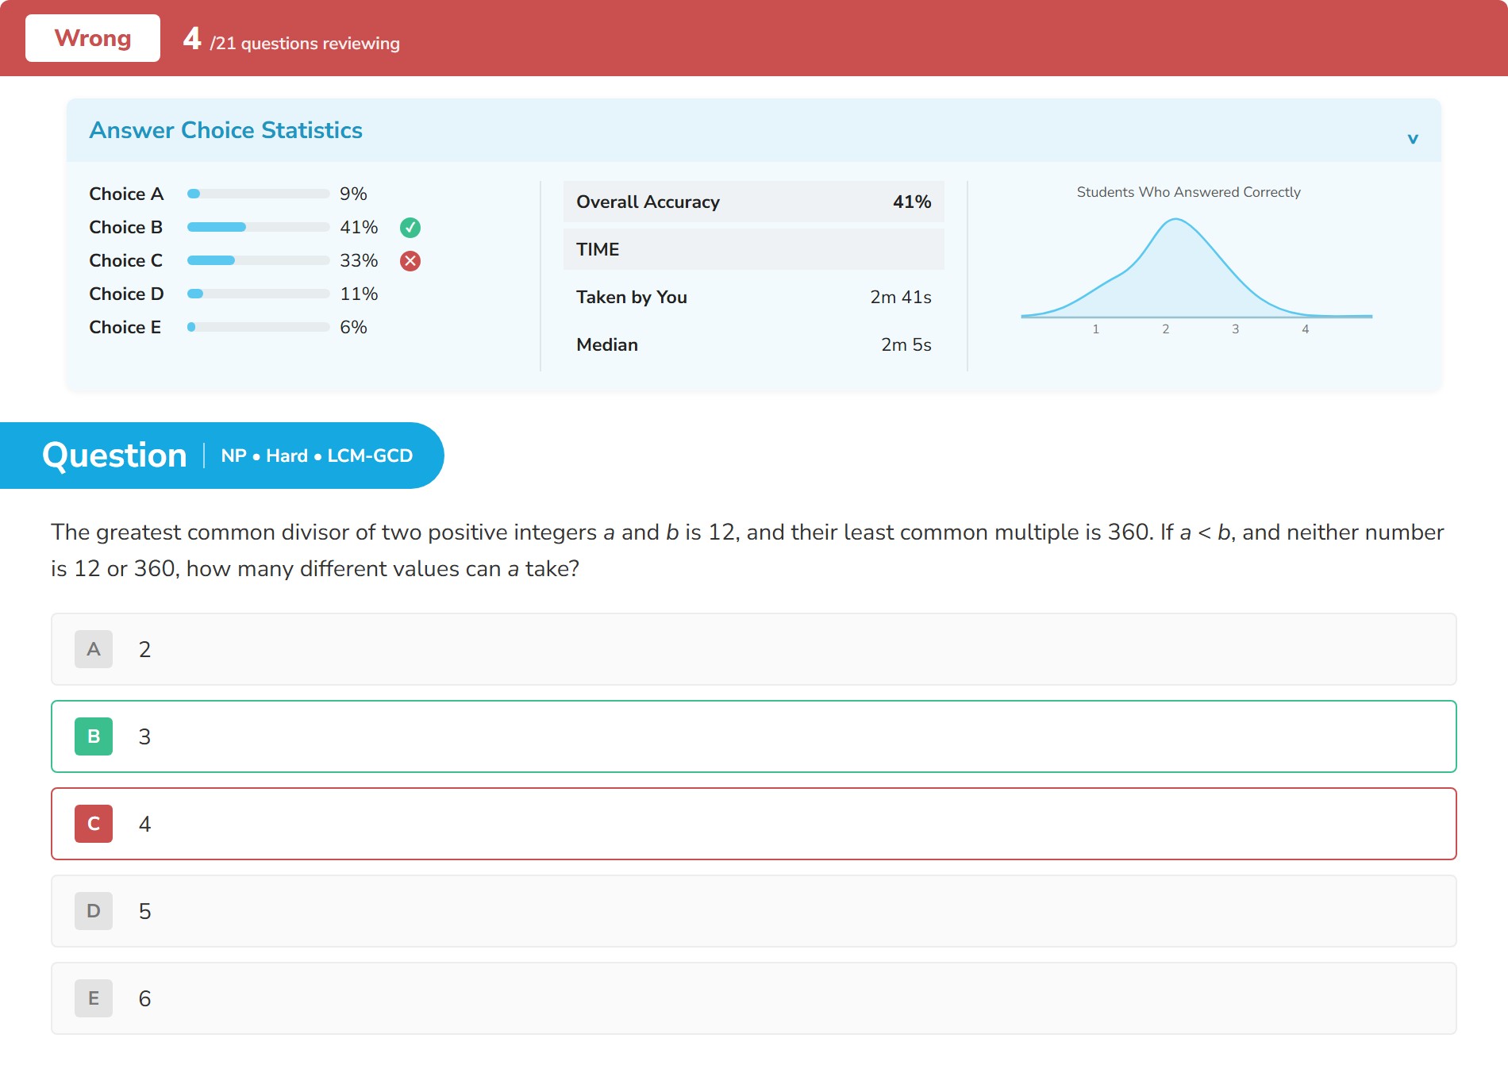Click the green correct checkmark beside Choice B
The height and width of the screenshot is (1065, 1508).
pos(410,228)
